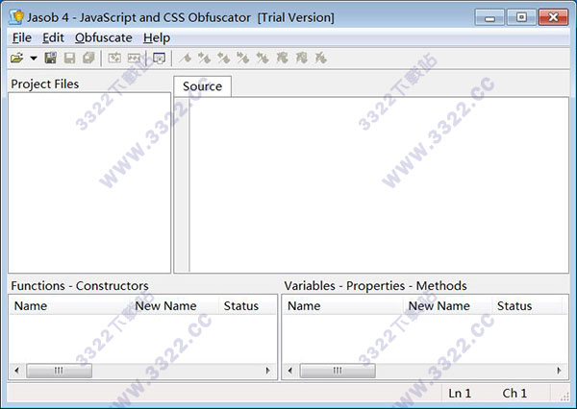The height and width of the screenshot is (409, 577).
Task: Click New Name header in Variables - Properties - Methods
Action: [448, 305]
